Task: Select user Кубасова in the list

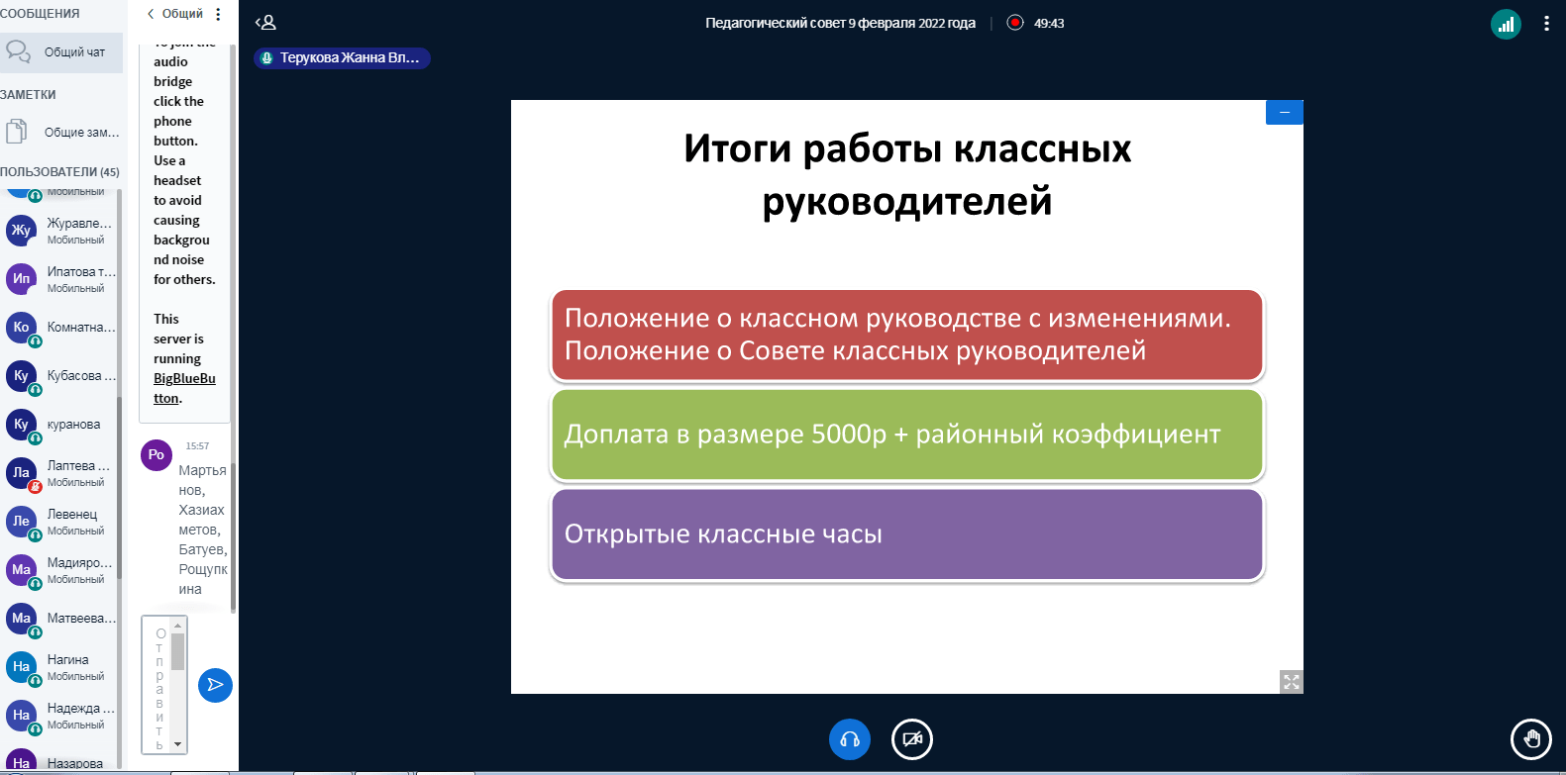Action: pyautogui.click(x=60, y=376)
